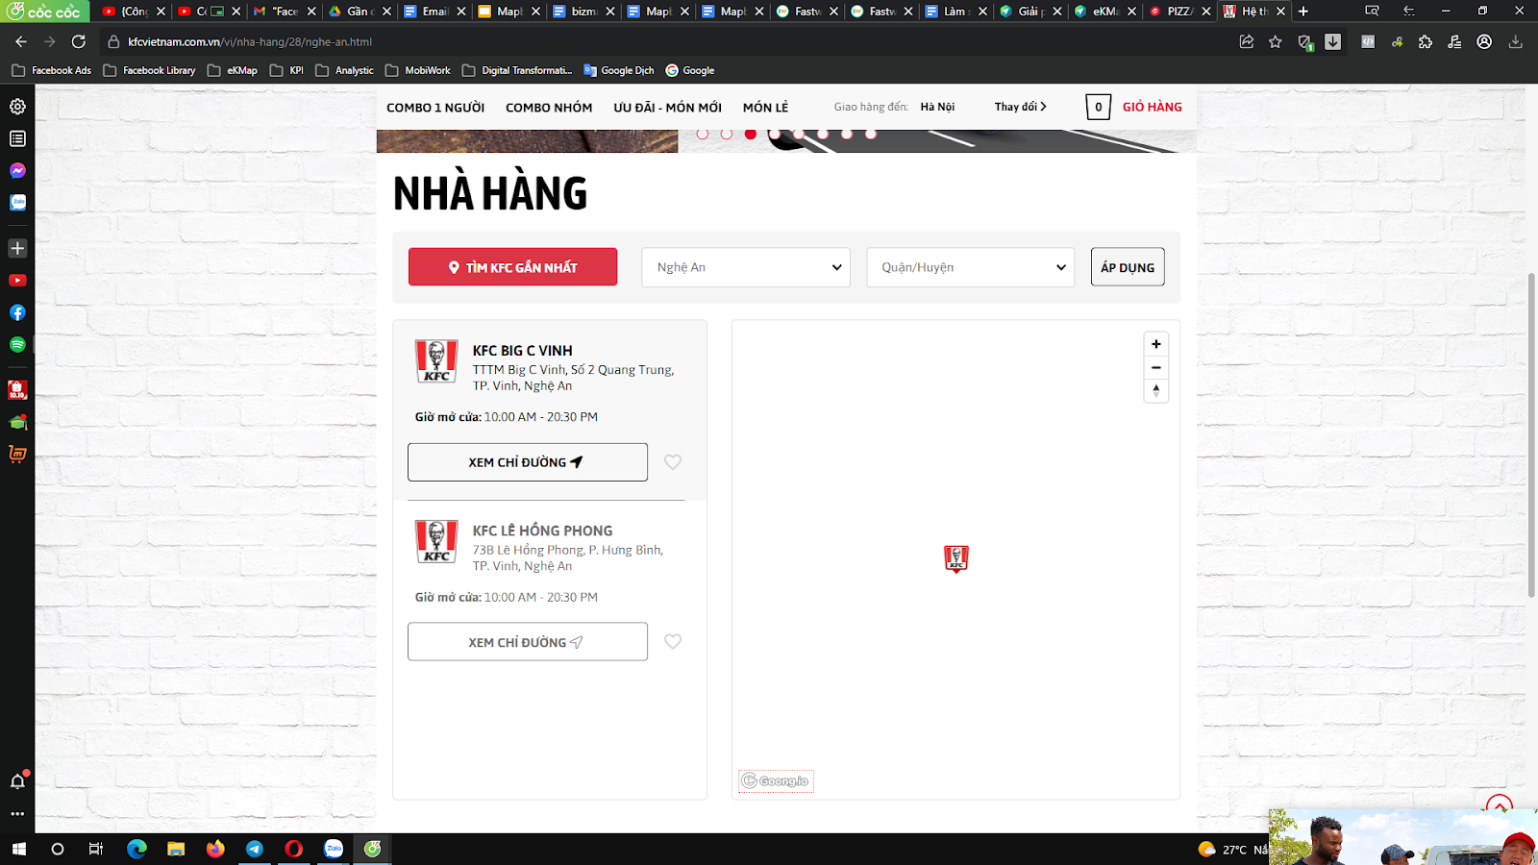
Task: Open KPI bookmark folder
Action: (x=286, y=70)
